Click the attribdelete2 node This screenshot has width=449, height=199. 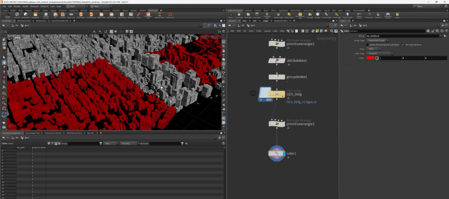pos(277,61)
